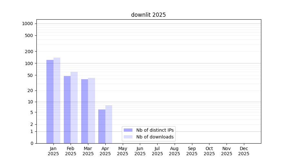Click the January distinct IPs bar
The width and height of the screenshot is (290, 161).
pyautogui.click(x=50, y=101)
